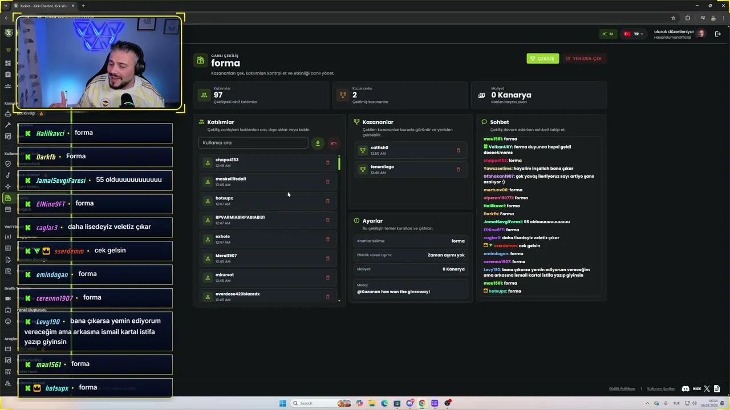Click the red undo icon beside search
The height and width of the screenshot is (410, 730).
334,143
